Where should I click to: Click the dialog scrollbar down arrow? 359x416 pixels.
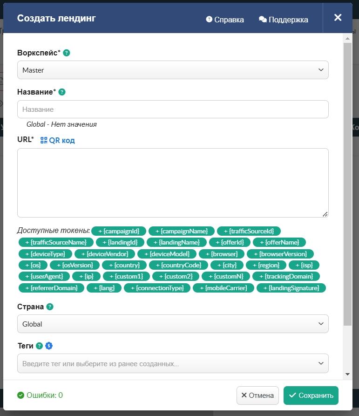(x=347, y=375)
